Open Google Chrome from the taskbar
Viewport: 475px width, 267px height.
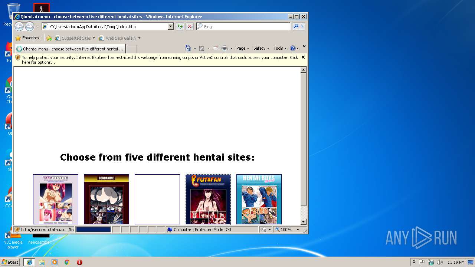[x=67, y=262]
